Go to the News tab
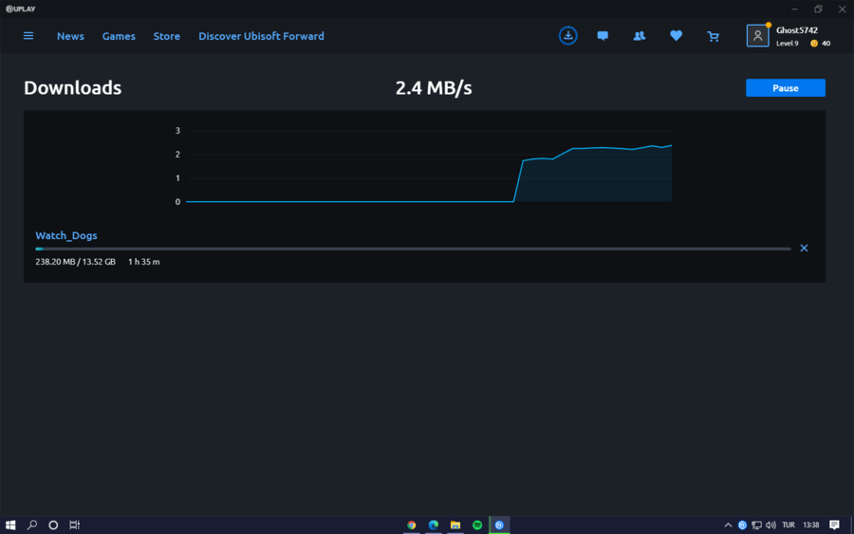The image size is (854, 534). click(x=70, y=36)
